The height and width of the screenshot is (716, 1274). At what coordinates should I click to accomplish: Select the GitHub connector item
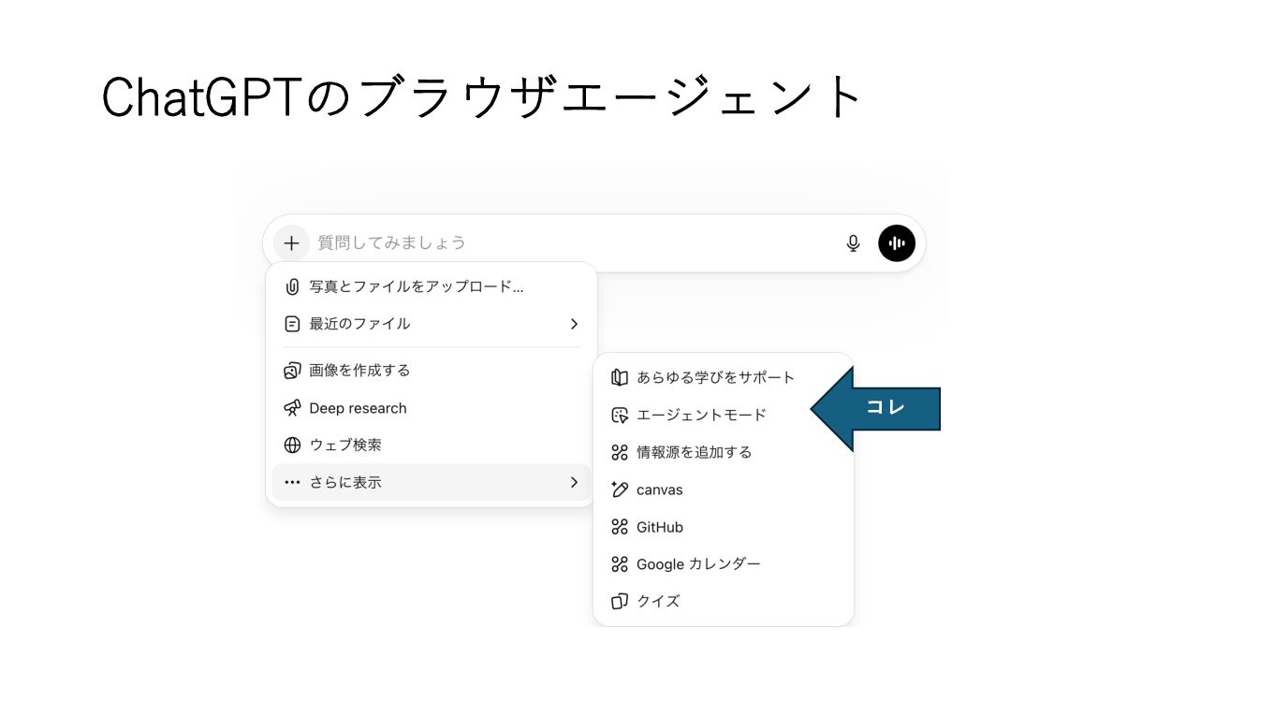pyautogui.click(x=659, y=527)
